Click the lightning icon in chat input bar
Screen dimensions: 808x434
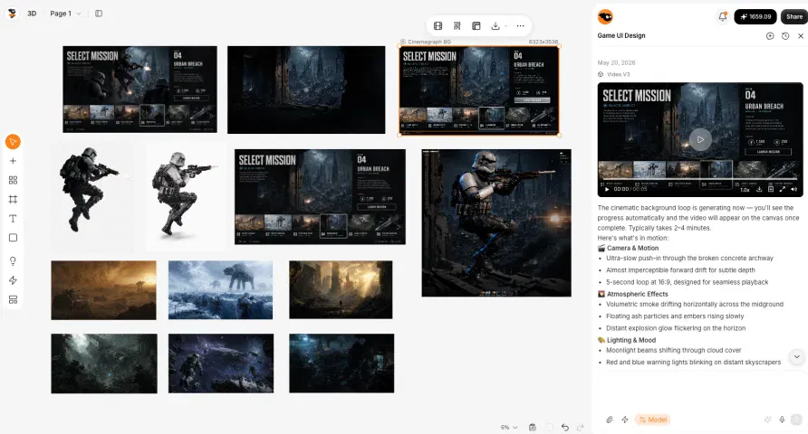pyautogui.click(x=624, y=420)
